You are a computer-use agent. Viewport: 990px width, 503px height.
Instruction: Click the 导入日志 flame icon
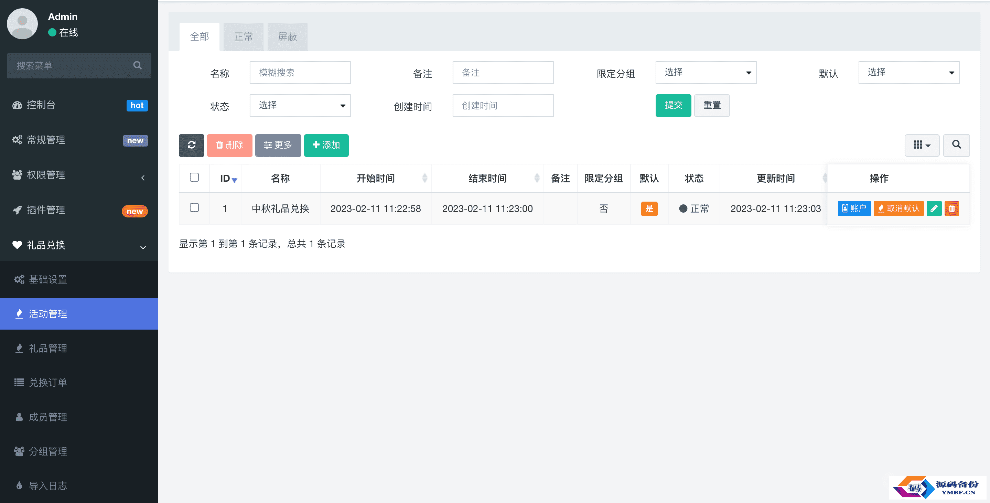pos(19,485)
